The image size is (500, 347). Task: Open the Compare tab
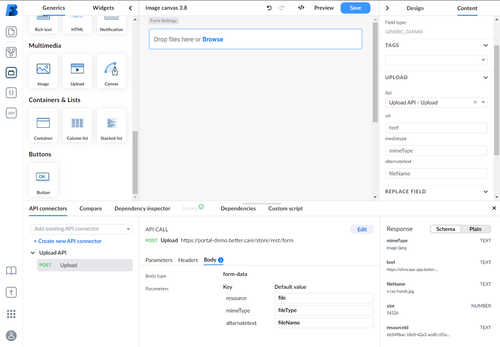[91, 208]
